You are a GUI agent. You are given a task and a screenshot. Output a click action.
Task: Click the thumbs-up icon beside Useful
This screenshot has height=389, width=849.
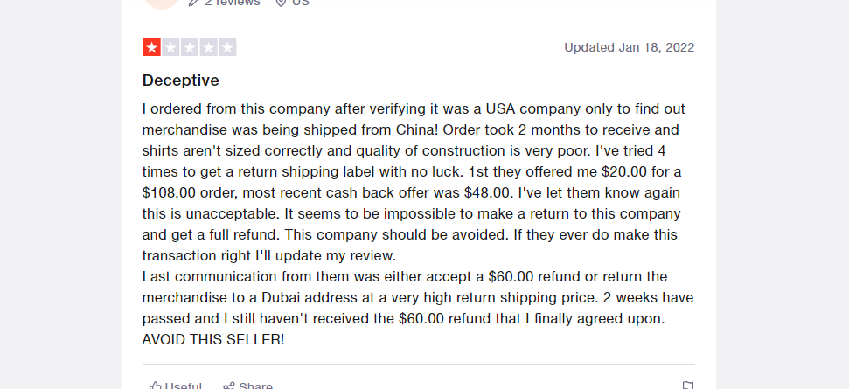coord(156,386)
